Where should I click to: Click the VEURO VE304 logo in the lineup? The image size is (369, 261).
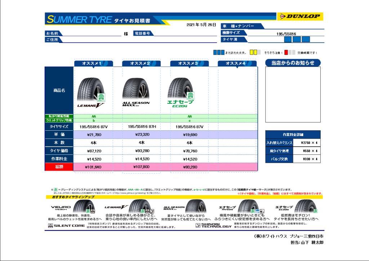coord(61,208)
